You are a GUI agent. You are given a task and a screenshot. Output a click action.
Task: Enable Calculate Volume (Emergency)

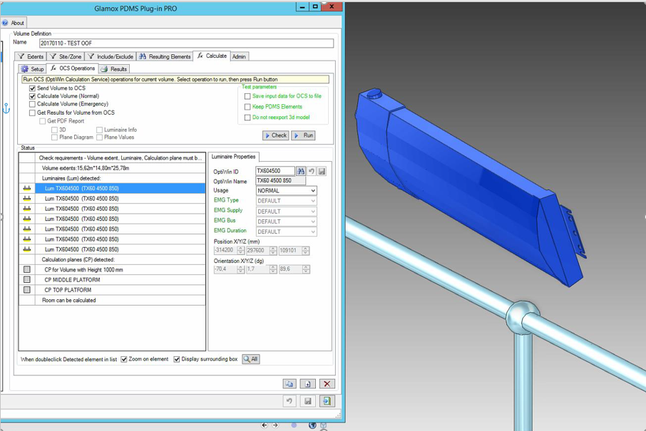(x=32, y=104)
